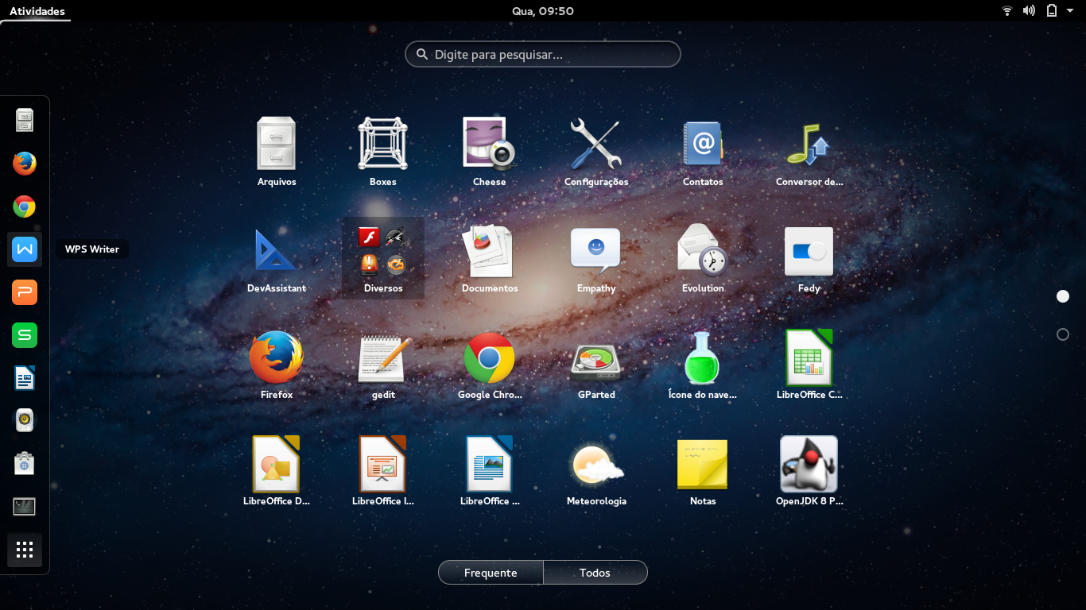Open WPS Spreadsheets from the dock

point(24,334)
